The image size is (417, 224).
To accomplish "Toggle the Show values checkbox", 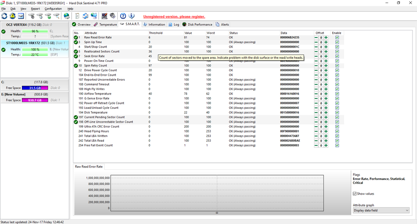I will coord(355,194).
